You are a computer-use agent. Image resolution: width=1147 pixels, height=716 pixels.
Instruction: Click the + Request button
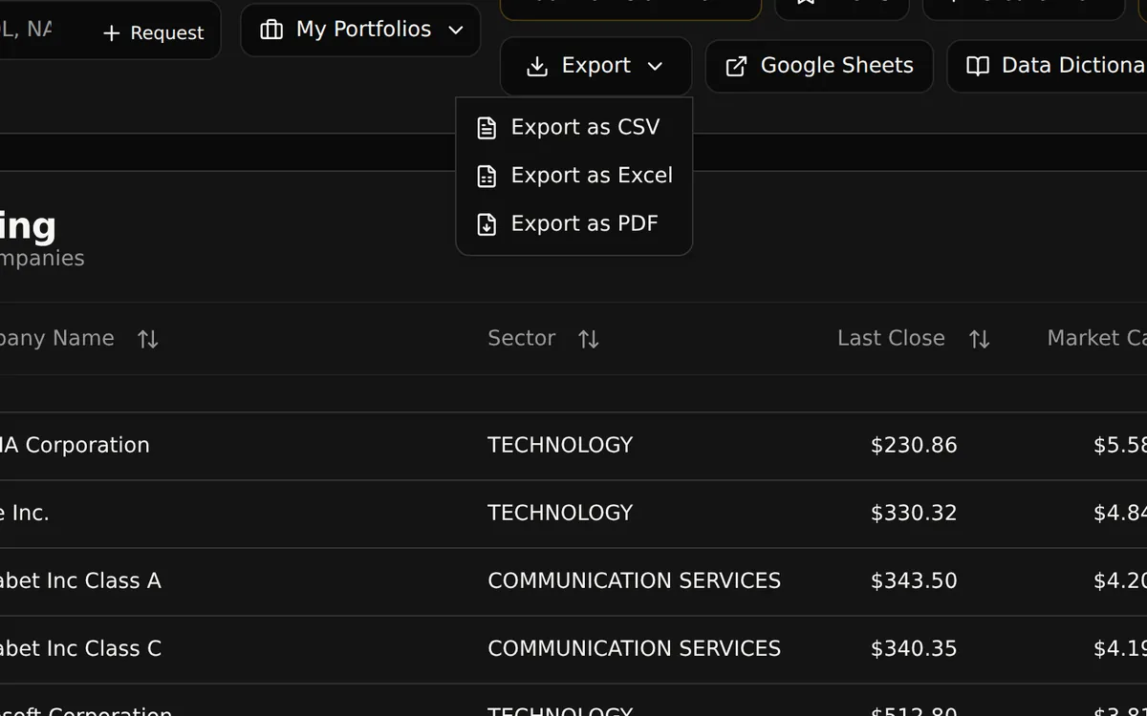(153, 32)
